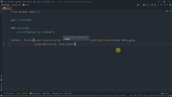Click the tool windows toggle icon in the status bar's bottom-left corner

coord(1,96)
